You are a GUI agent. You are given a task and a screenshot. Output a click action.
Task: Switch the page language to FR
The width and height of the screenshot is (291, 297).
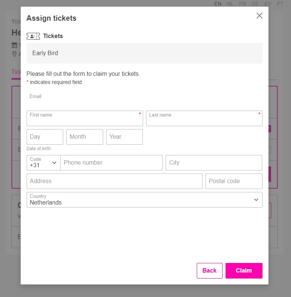click(x=242, y=4)
